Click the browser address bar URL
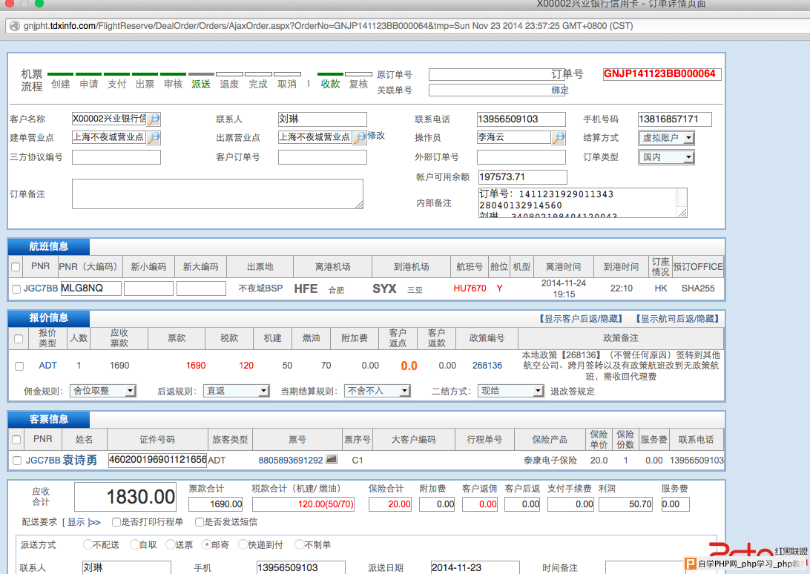Viewport: 810px width, 574px height. click(x=328, y=26)
